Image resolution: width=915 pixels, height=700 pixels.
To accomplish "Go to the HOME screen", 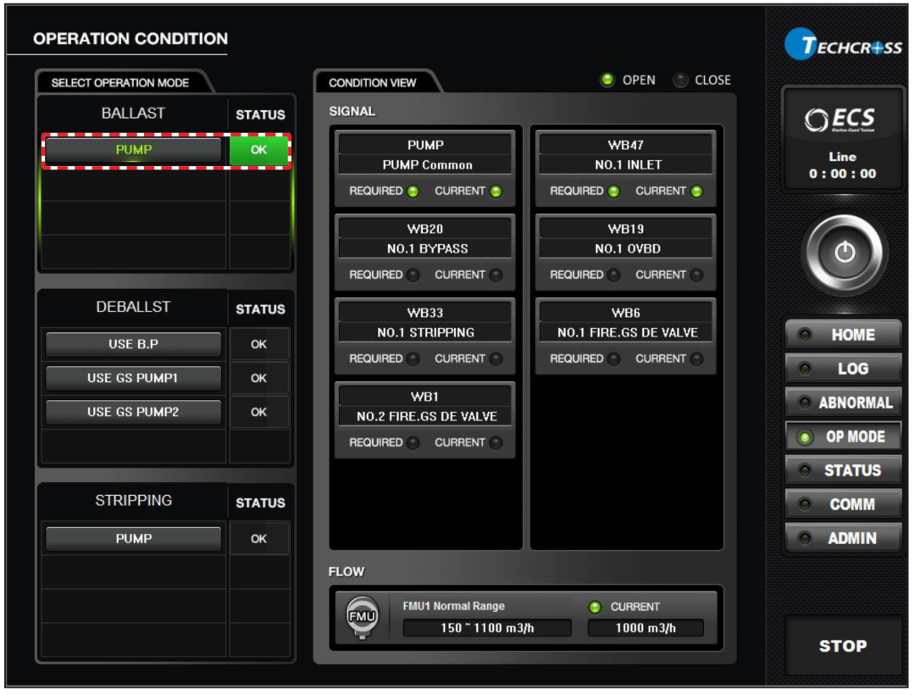I will (x=842, y=335).
